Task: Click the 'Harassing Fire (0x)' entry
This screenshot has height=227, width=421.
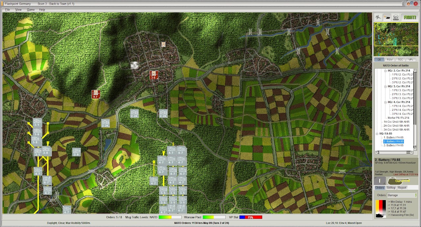Action: tap(401, 215)
